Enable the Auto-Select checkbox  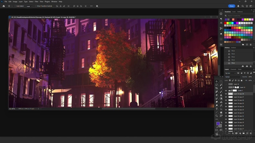tap(15, 6)
